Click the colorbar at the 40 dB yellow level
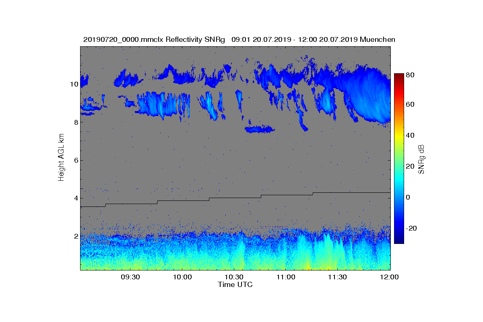 pyautogui.click(x=399, y=135)
